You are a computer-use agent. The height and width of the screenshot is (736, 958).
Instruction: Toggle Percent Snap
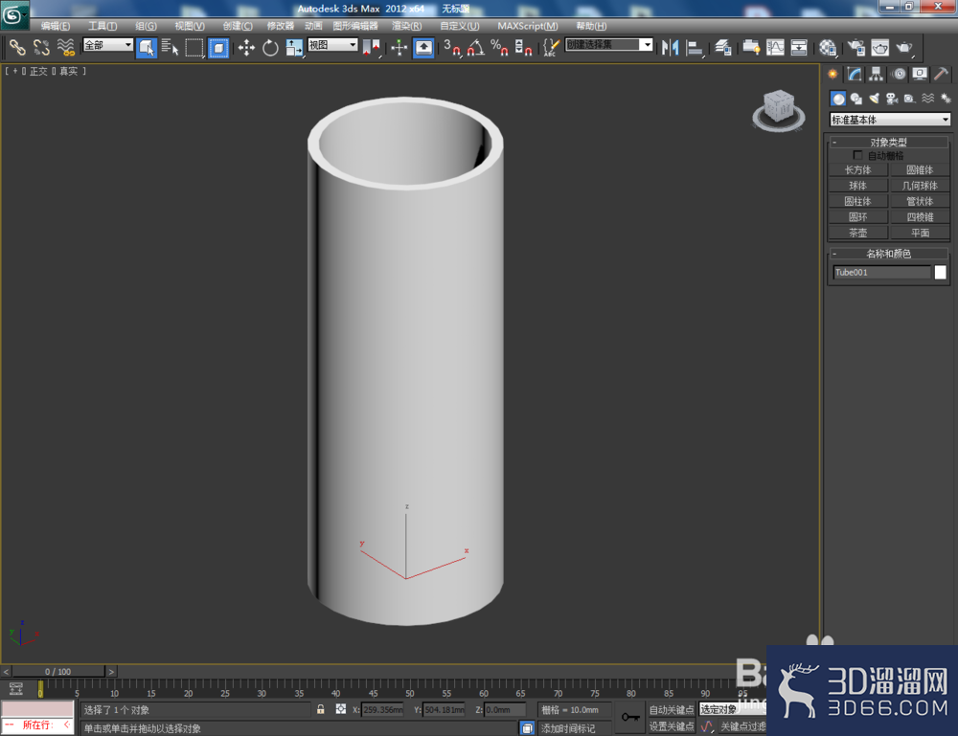(x=500, y=48)
